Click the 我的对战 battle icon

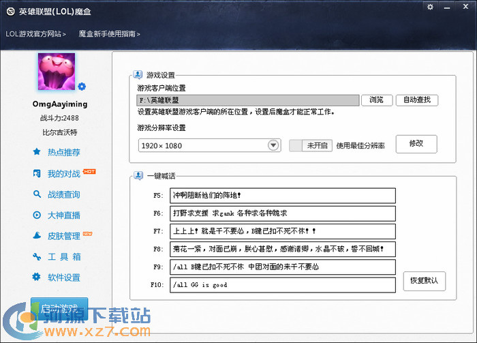click(37, 173)
